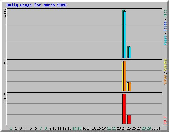Click day 7 on the x-axis
This screenshot has width=169, height=132.
pyautogui.click(x=41, y=128)
